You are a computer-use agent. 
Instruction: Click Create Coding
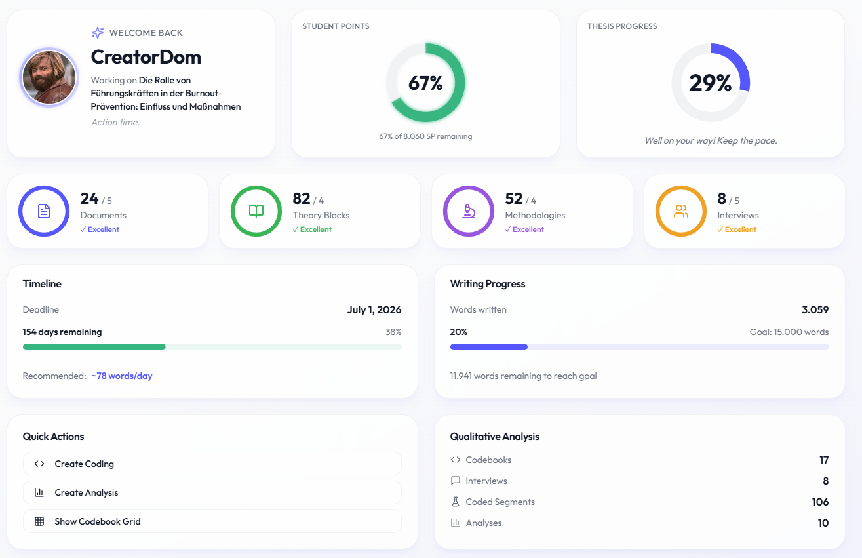coord(212,464)
